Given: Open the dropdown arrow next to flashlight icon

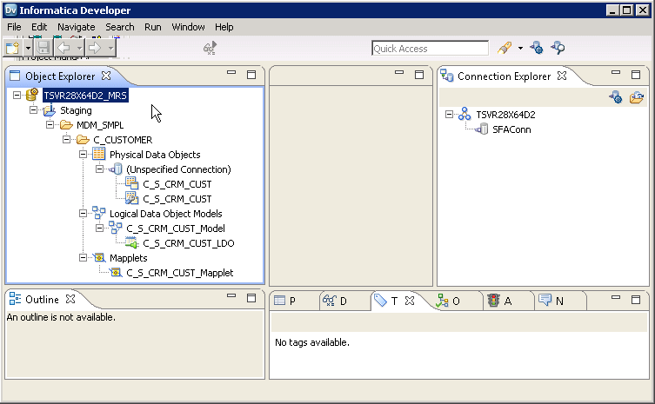Looking at the screenshot, I should (x=520, y=49).
